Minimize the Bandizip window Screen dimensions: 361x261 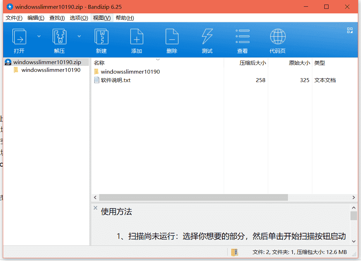click(306, 7)
